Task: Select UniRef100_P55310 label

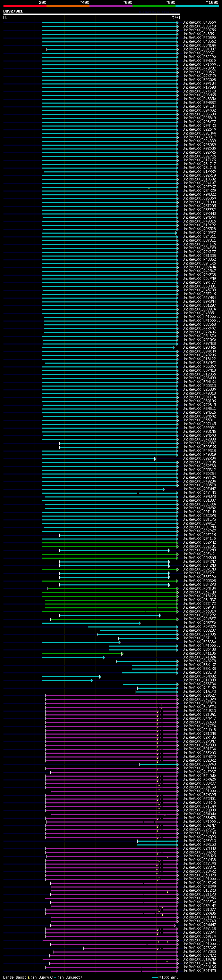Action: click(199, 611)
